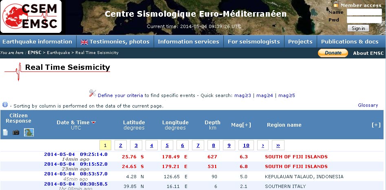Open the For seismologists menu
The height and width of the screenshot is (190, 386).
(254, 41)
